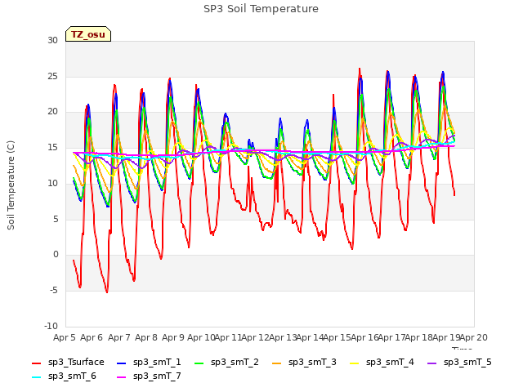This screenshot has height=392, width=523.
Task: Click the Apr 9 x-axis tick label
Action: click(x=173, y=337)
